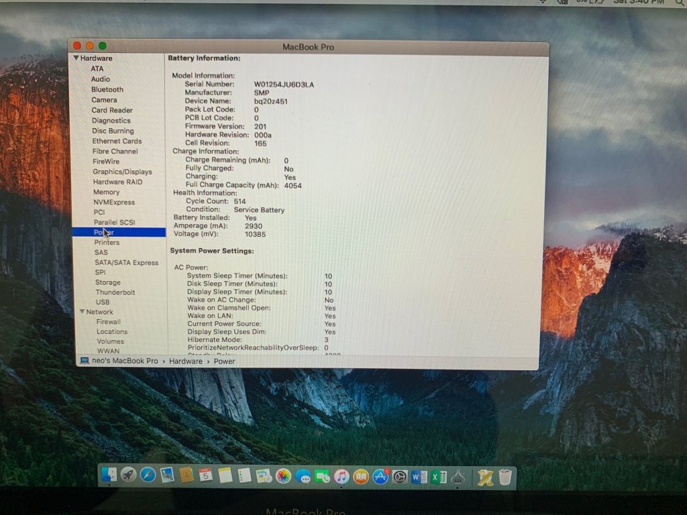The image size is (687, 515).
Task: Select Fibre Channel in the sidebar
Action: tap(115, 151)
